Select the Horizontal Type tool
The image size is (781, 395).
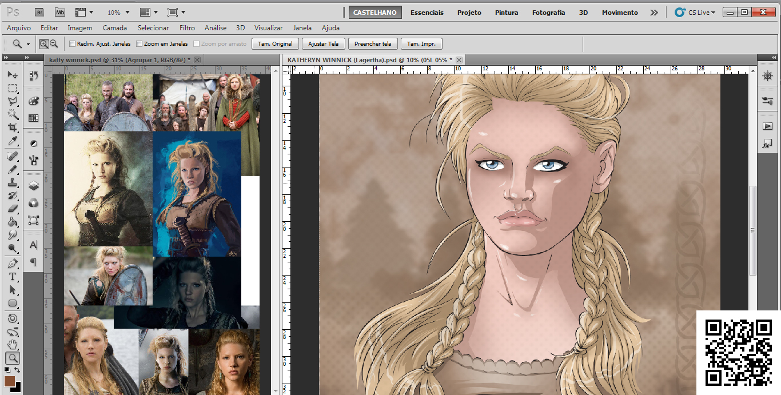(x=12, y=277)
